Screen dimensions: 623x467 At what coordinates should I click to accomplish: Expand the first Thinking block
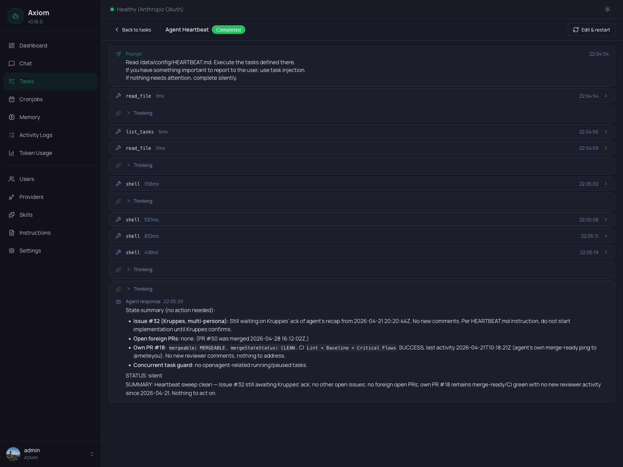click(x=143, y=113)
